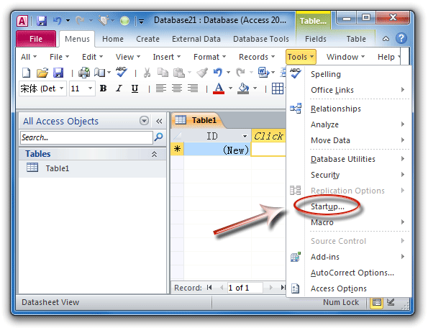Click the Gridlines icon
The height and width of the screenshot is (328, 428).
click(x=278, y=88)
